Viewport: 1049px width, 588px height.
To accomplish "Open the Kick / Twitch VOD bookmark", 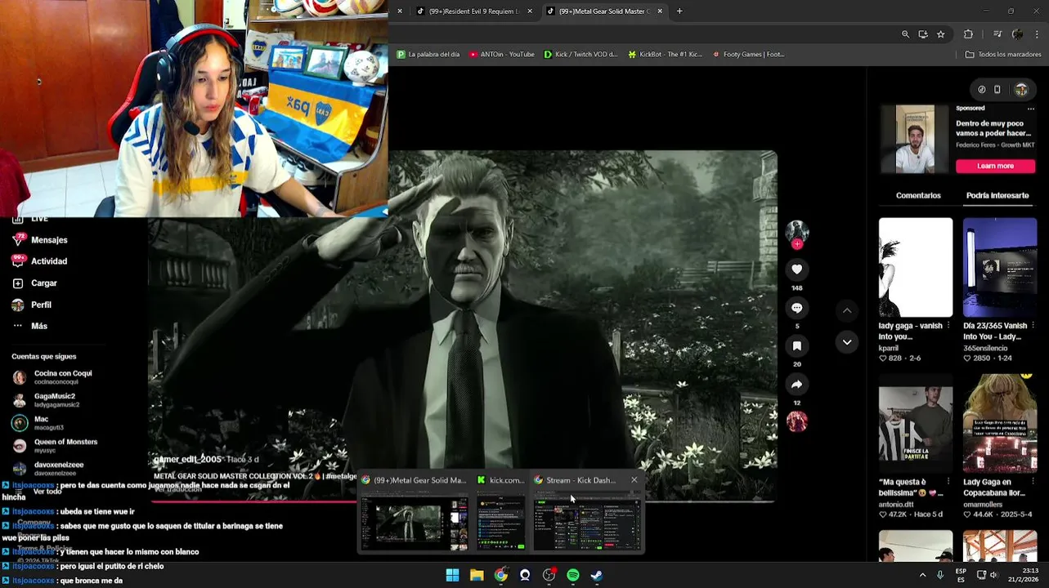I will pyautogui.click(x=581, y=55).
